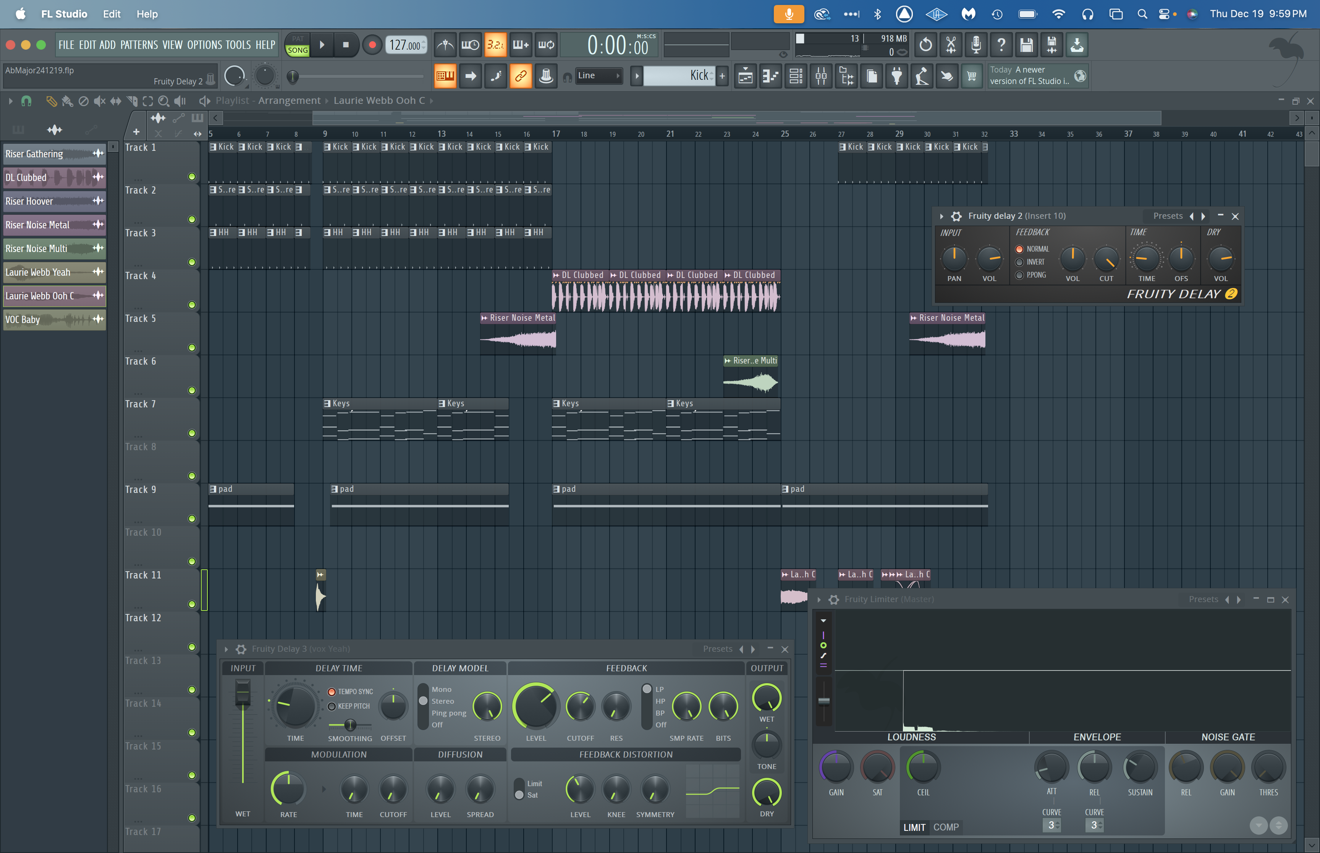This screenshot has height=853, width=1320.
Task: Open the PATTERNS menu
Action: (139, 45)
